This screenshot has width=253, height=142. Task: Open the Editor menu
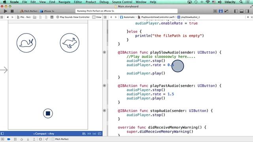(78, 2)
